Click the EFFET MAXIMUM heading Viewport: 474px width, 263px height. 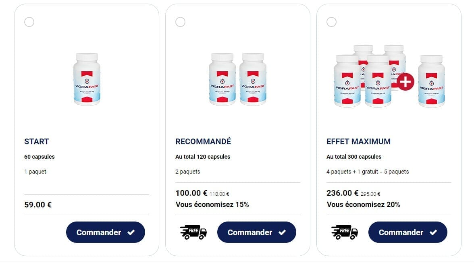[x=358, y=141]
